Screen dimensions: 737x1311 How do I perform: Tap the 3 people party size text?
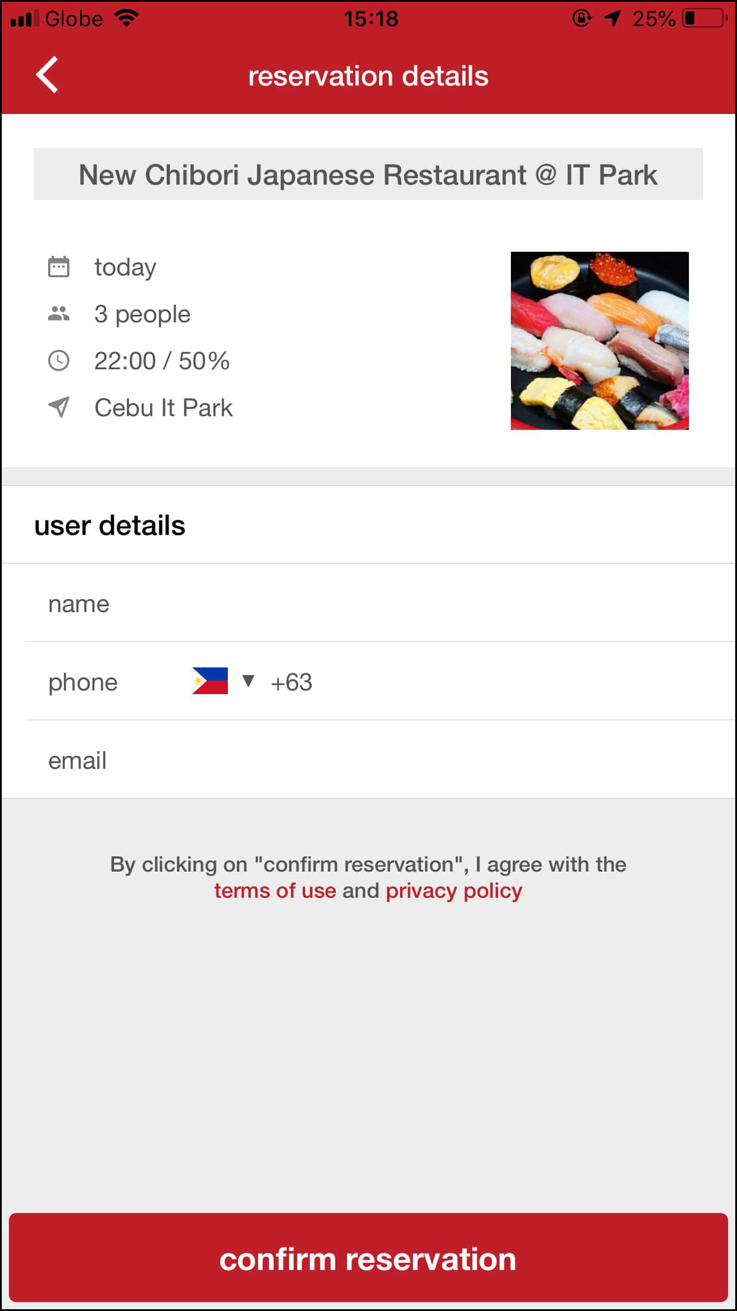(x=142, y=314)
